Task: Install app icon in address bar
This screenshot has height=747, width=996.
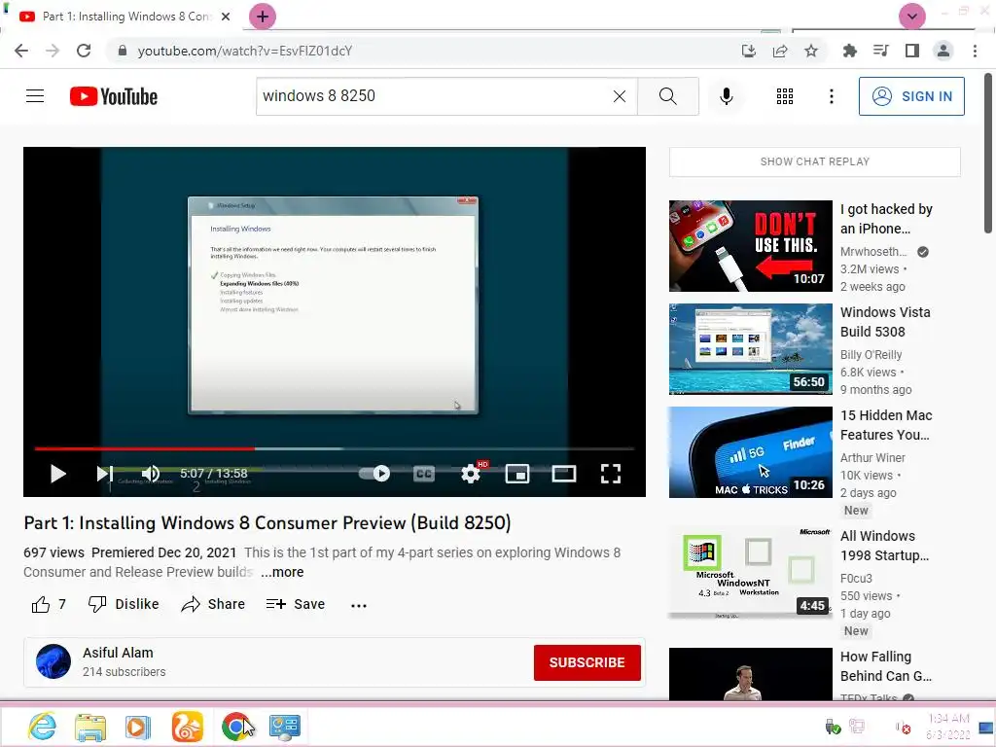Action: [749, 51]
